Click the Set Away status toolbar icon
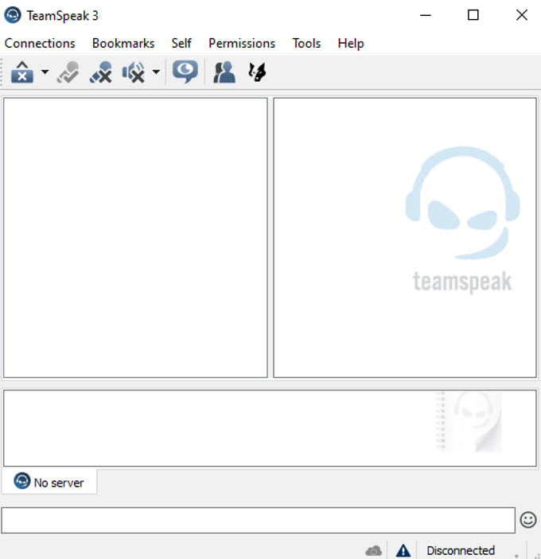Screen dimensions: 541x559 pos(22,73)
